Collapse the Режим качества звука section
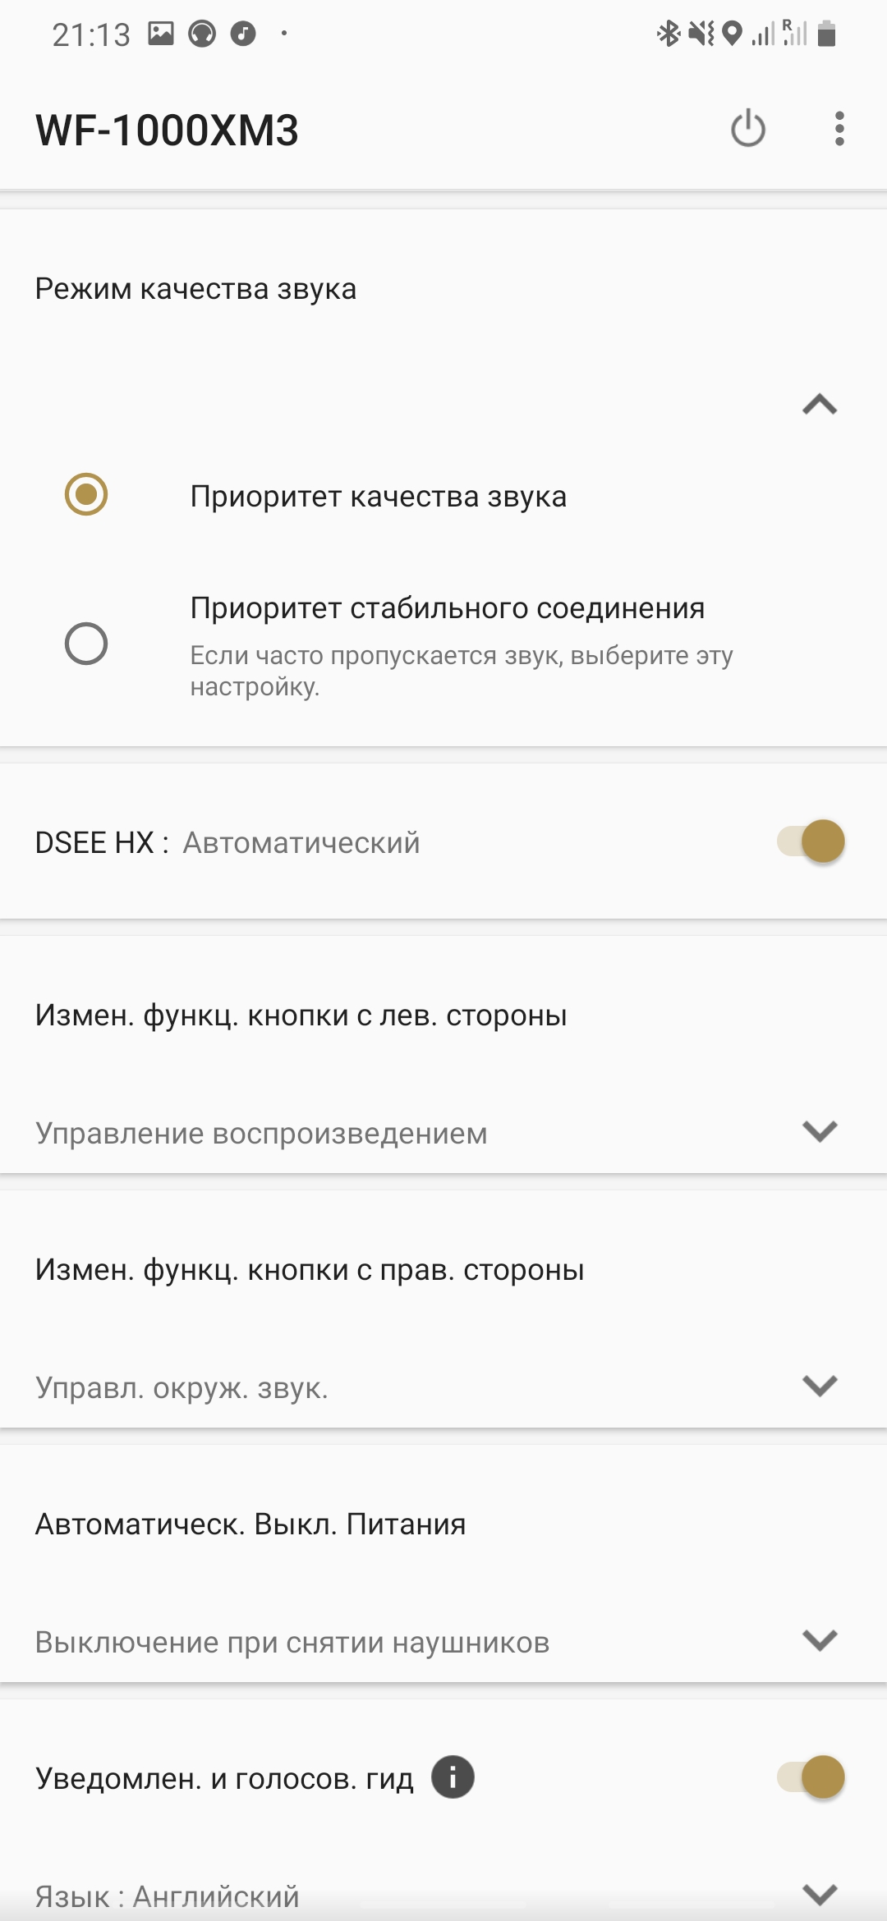The image size is (887, 1921). click(x=820, y=404)
